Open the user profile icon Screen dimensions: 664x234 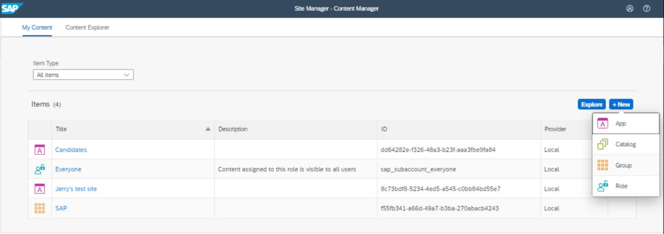tap(630, 9)
